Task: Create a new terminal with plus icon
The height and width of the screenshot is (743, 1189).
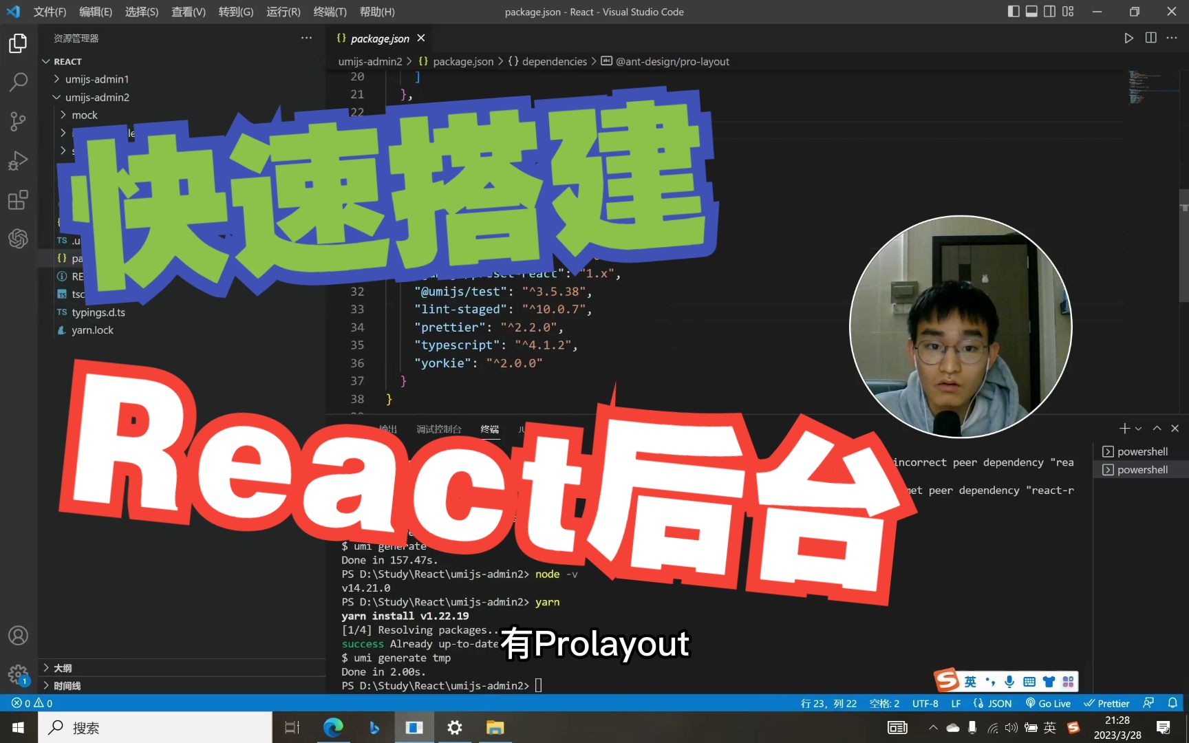Action: click(1124, 428)
